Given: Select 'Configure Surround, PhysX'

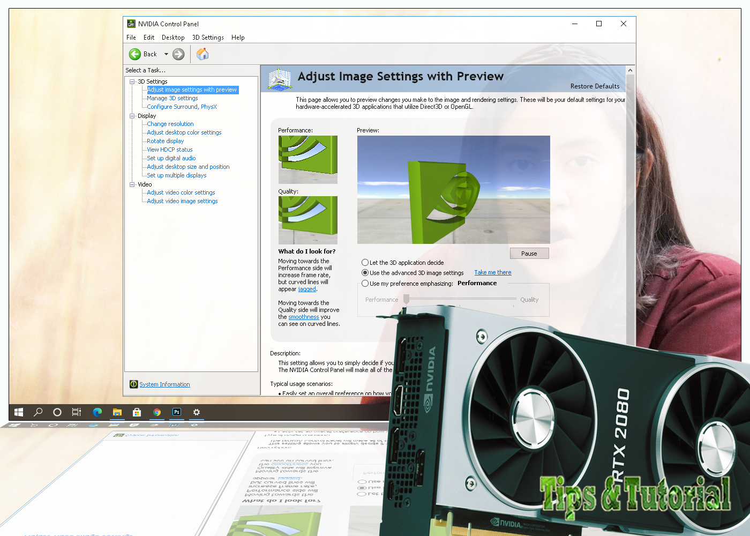Looking at the screenshot, I should pyautogui.click(x=182, y=107).
